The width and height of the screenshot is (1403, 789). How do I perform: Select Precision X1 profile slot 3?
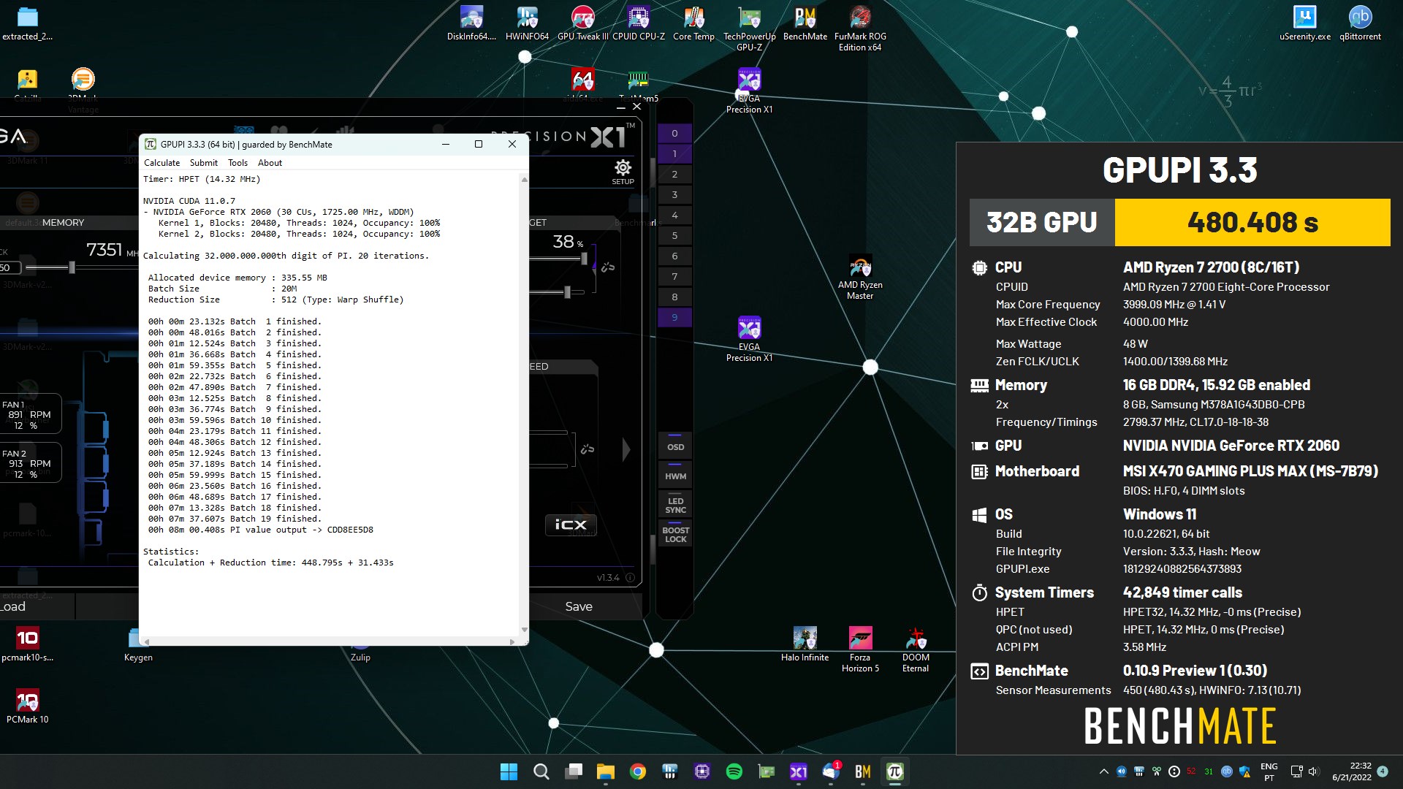674,195
